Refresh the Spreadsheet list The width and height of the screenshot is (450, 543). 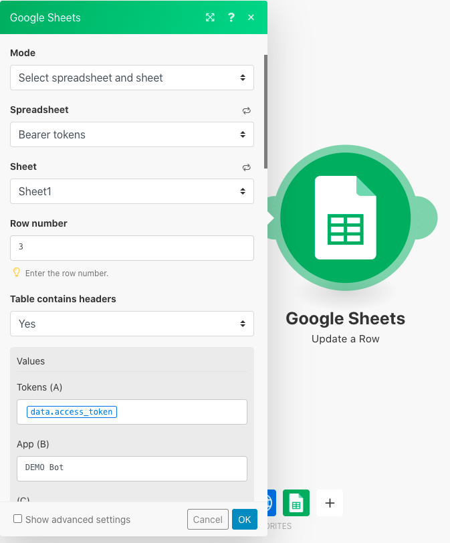pyautogui.click(x=247, y=110)
